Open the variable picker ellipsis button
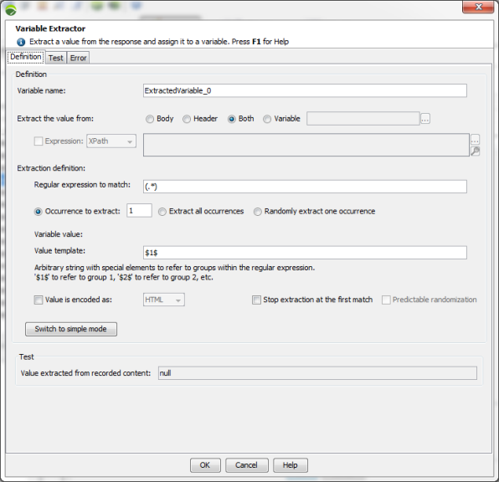This screenshot has width=499, height=482. 425,119
